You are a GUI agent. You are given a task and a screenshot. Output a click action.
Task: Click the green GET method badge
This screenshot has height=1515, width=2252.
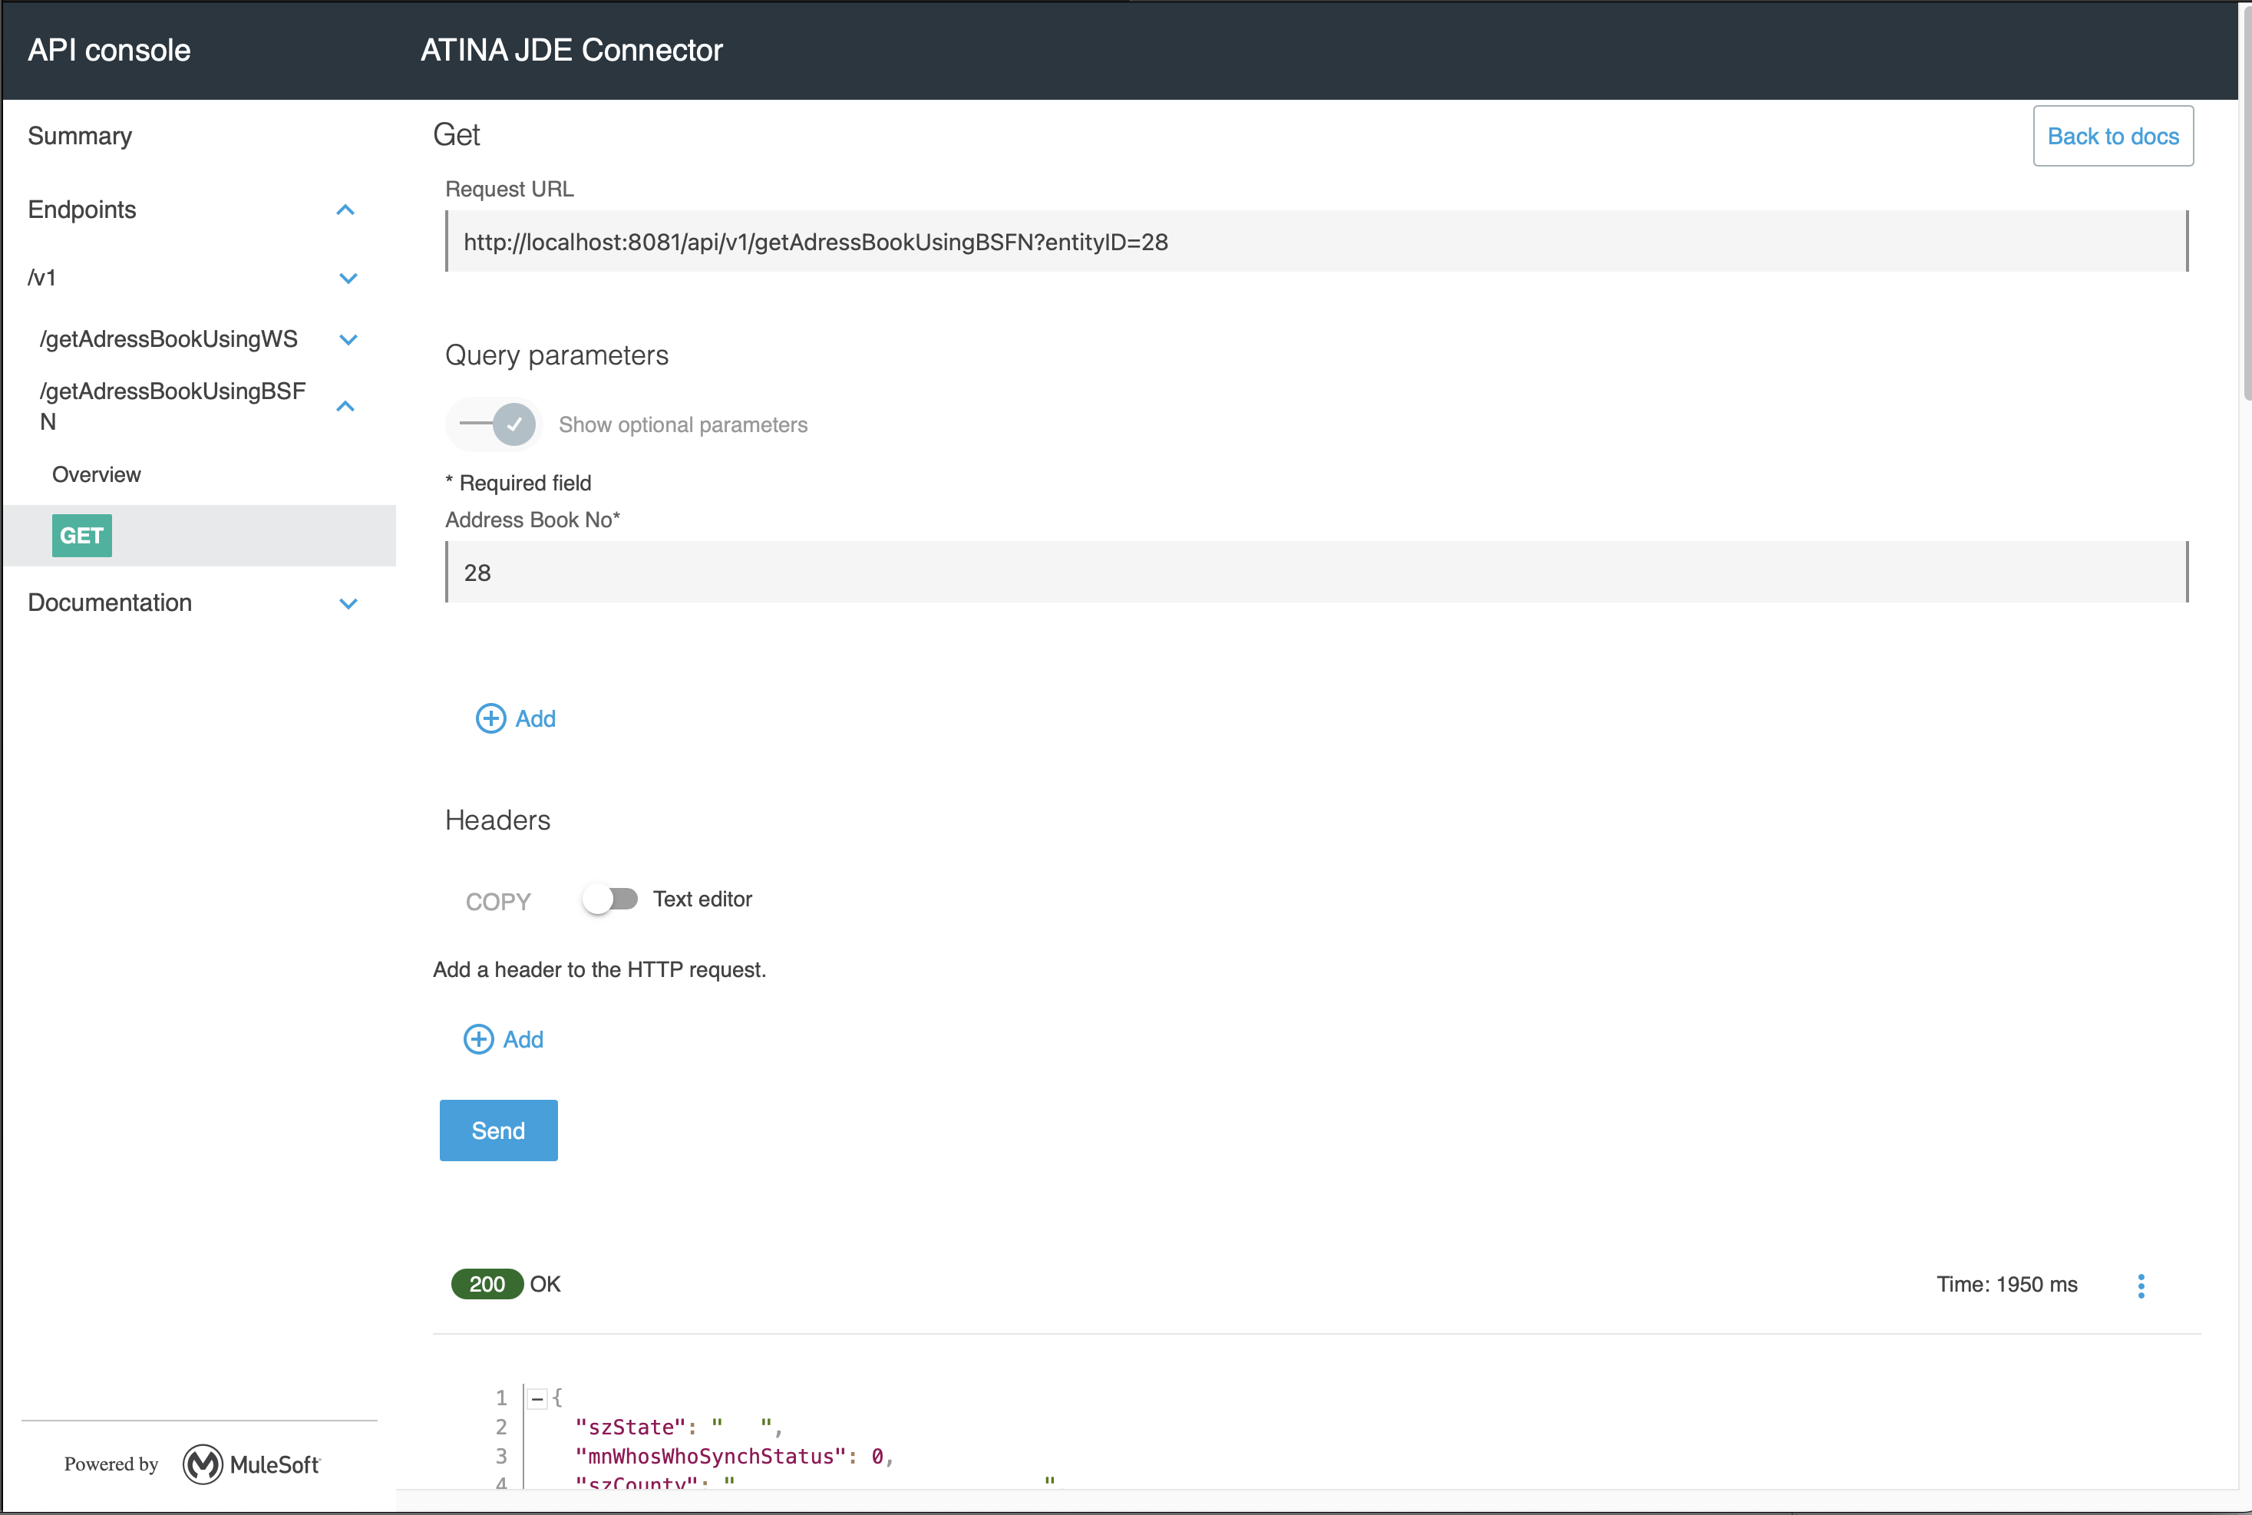pos(82,535)
